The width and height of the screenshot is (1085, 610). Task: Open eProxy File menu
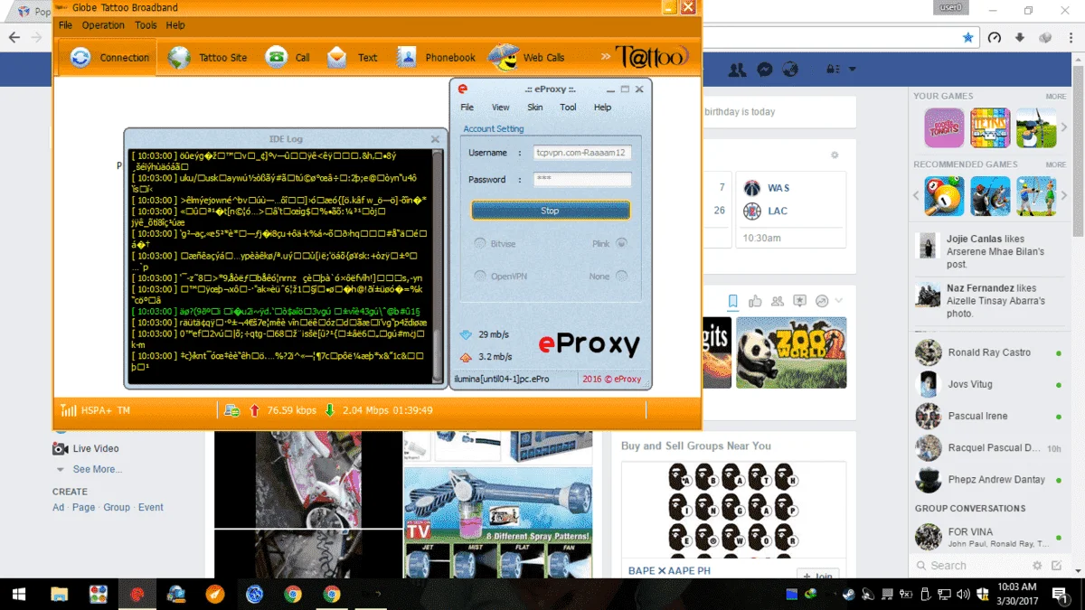coord(467,107)
